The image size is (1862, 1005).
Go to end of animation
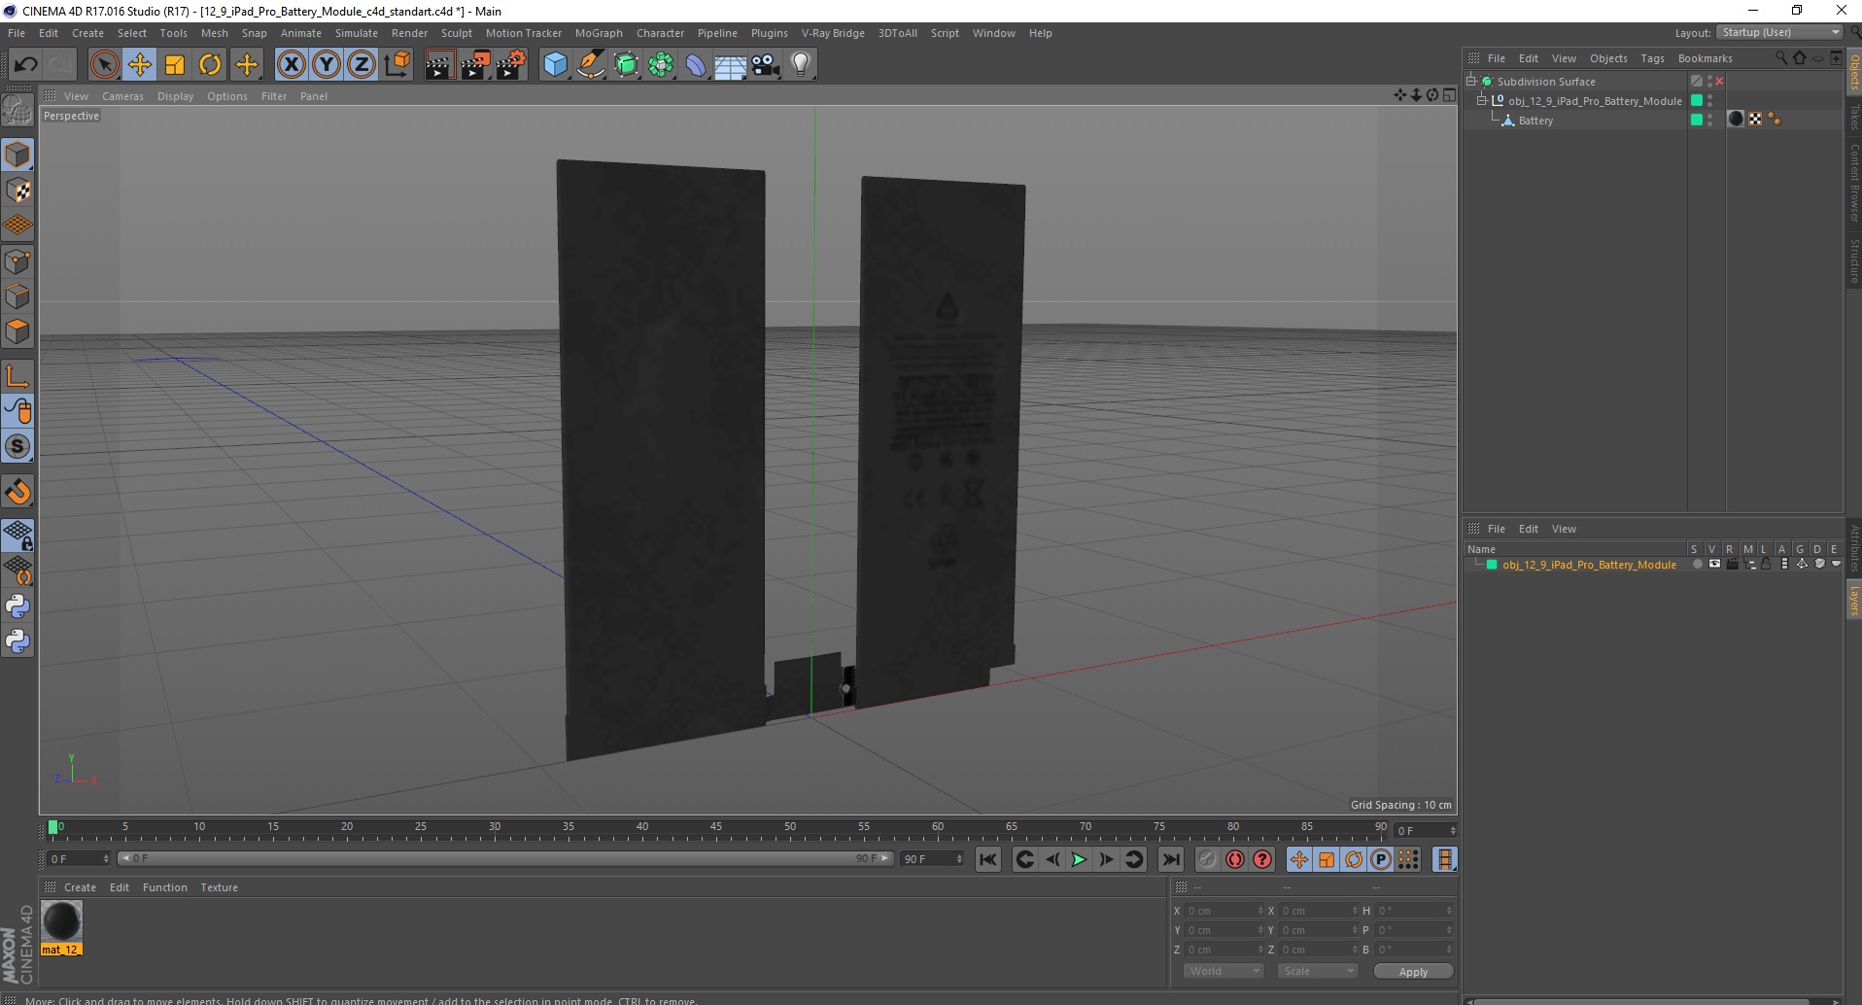coord(1171,859)
